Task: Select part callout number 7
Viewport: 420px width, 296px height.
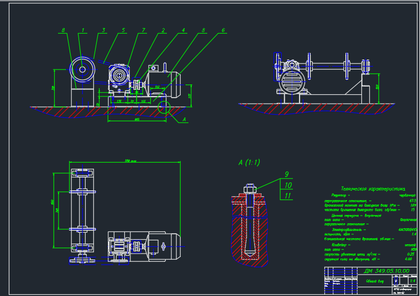Action: (x=143, y=30)
